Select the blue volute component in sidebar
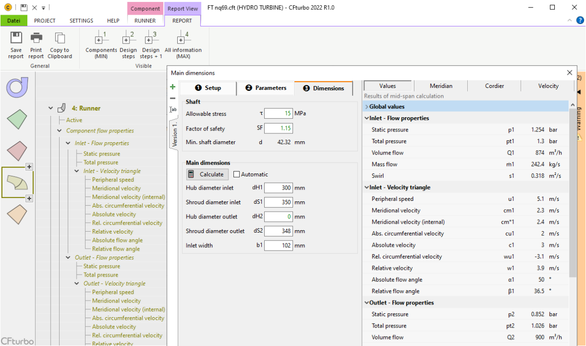The height and width of the screenshot is (346, 586). click(x=17, y=87)
